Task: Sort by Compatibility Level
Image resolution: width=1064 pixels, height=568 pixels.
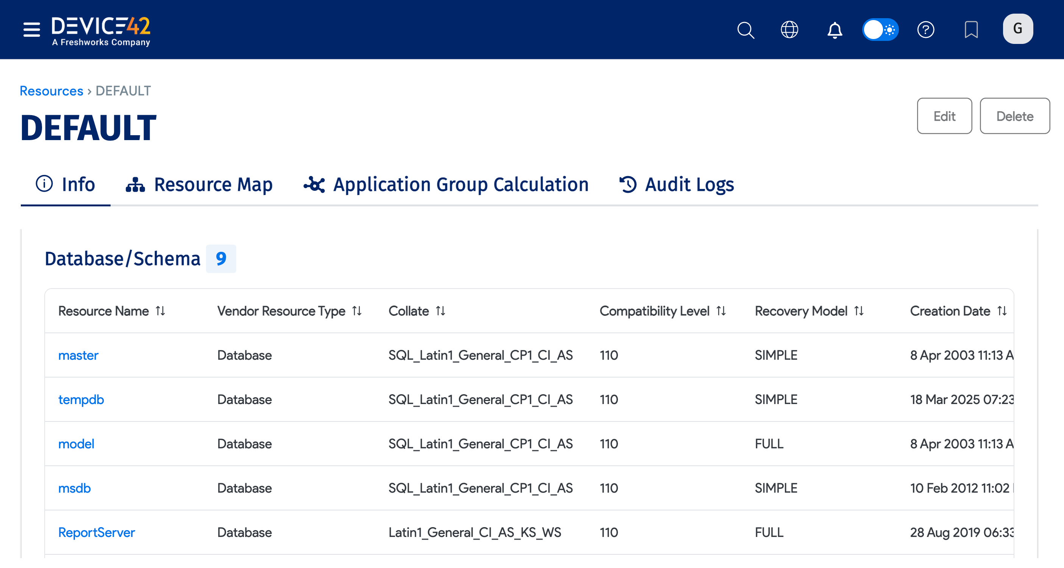Action: (721, 311)
